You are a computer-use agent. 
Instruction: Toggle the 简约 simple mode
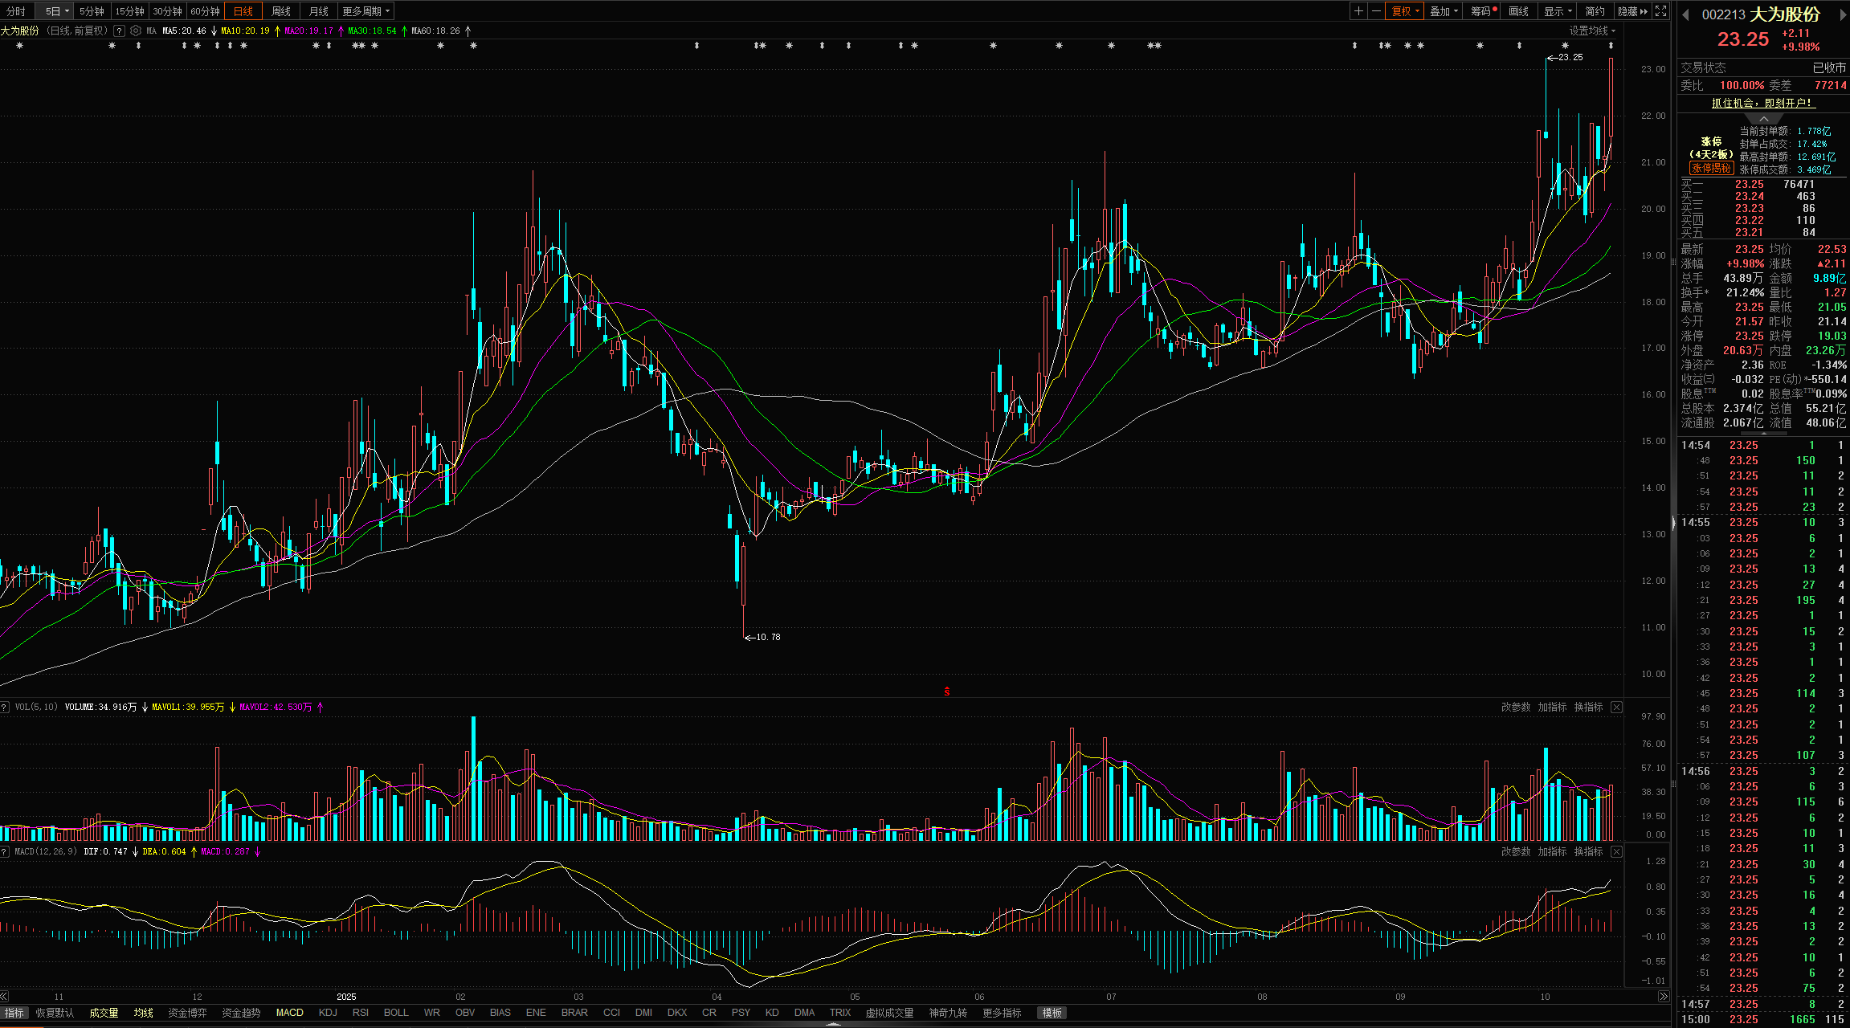tap(1595, 11)
